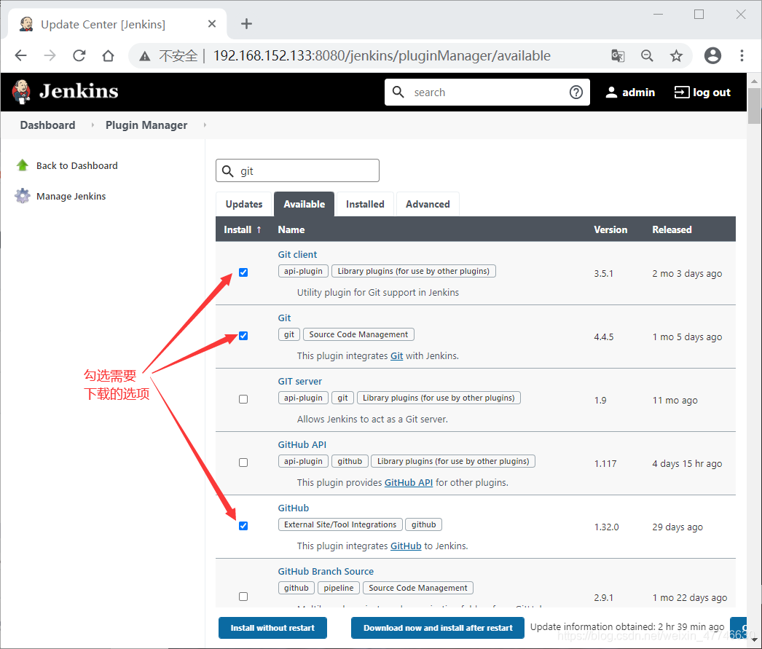Image resolution: width=762 pixels, height=649 pixels.
Task: Click the zoom magnifier icon in address bar
Action: point(647,56)
